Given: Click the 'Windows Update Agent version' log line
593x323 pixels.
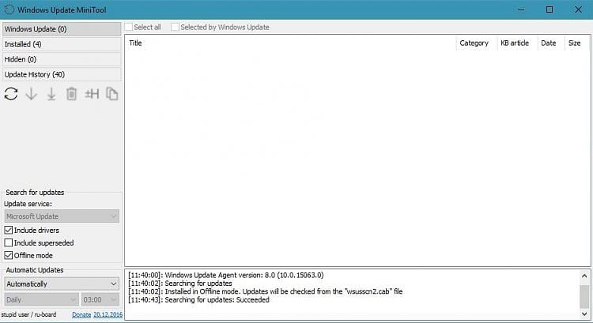Looking at the screenshot, I should tap(226, 275).
